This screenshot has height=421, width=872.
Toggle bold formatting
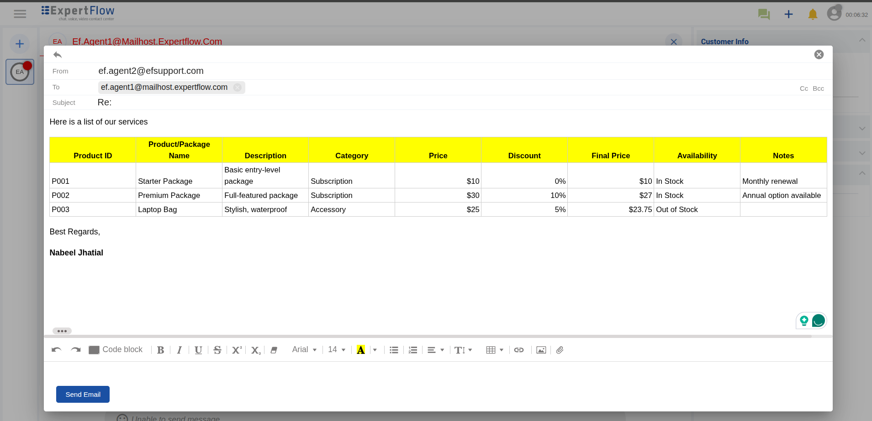click(160, 350)
